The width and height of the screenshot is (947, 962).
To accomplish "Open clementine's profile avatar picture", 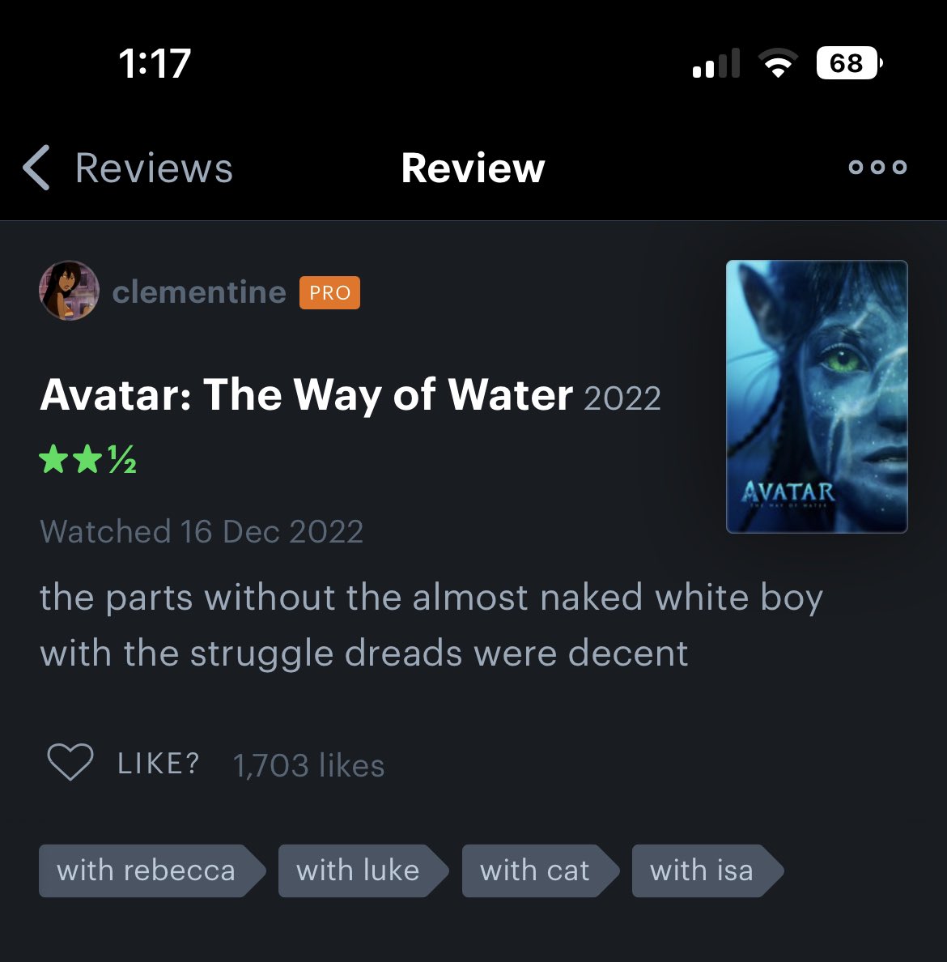I will (70, 291).
